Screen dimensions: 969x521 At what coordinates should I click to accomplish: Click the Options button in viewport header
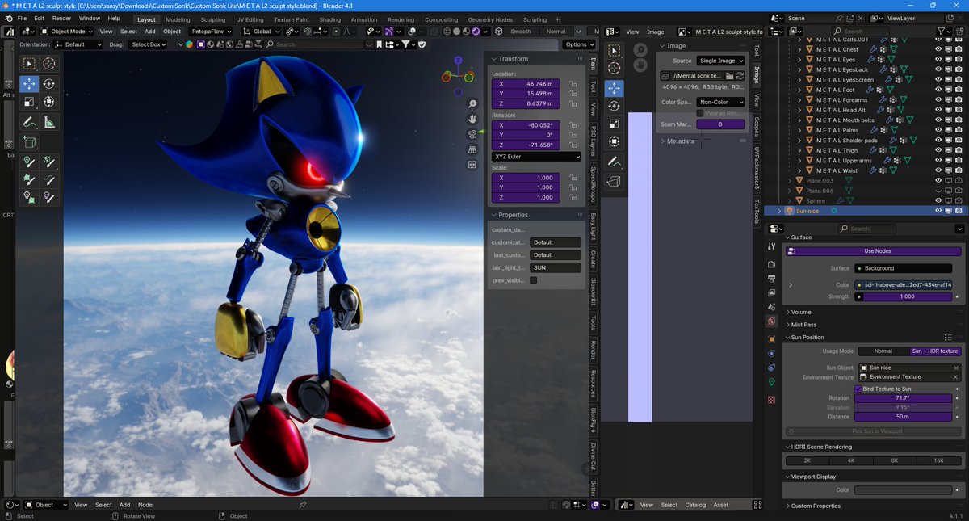[x=579, y=44]
